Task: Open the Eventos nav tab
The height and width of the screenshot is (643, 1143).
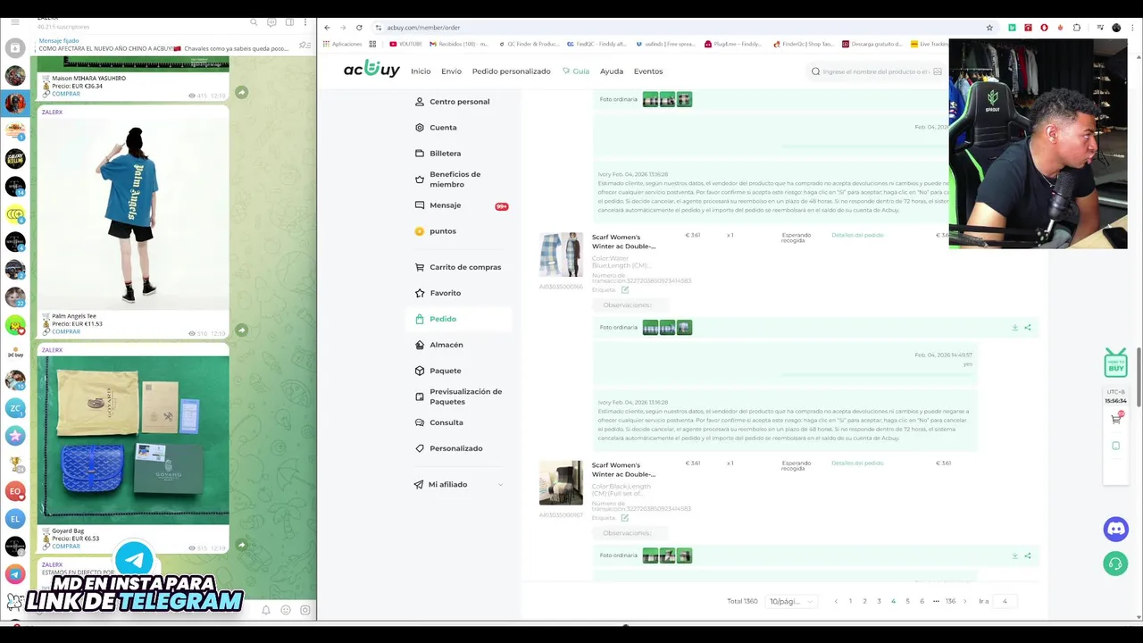Action: (648, 71)
